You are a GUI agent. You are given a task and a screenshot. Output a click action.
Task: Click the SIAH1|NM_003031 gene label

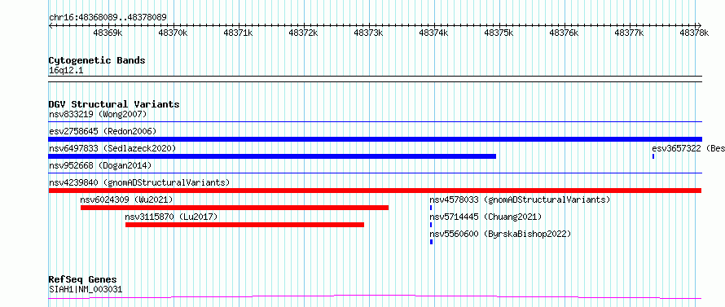point(86,289)
